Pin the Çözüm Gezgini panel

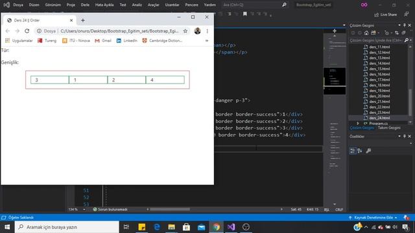[405, 25]
